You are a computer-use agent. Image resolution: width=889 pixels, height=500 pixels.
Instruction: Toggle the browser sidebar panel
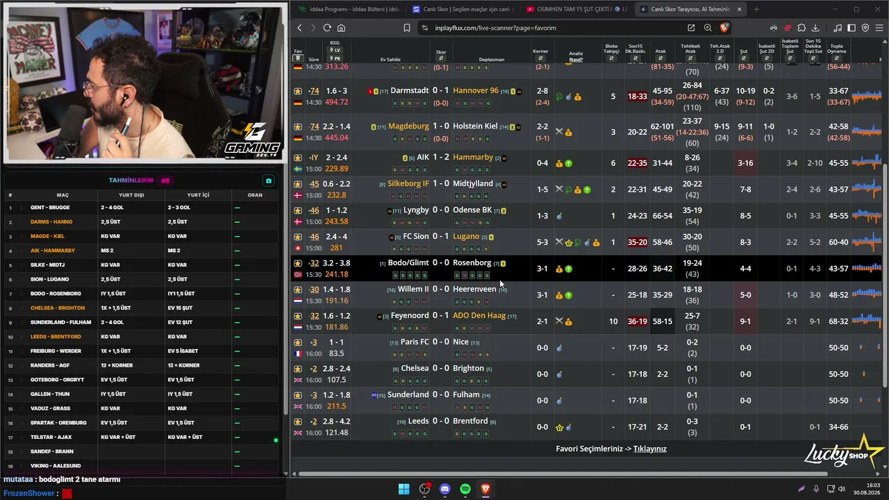click(851, 28)
